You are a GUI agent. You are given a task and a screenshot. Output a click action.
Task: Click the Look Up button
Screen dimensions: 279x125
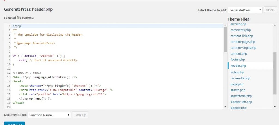click(80, 115)
